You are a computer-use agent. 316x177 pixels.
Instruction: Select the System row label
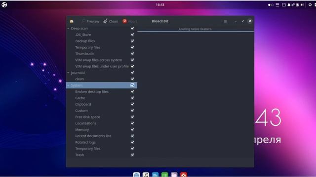pos(77,85)
